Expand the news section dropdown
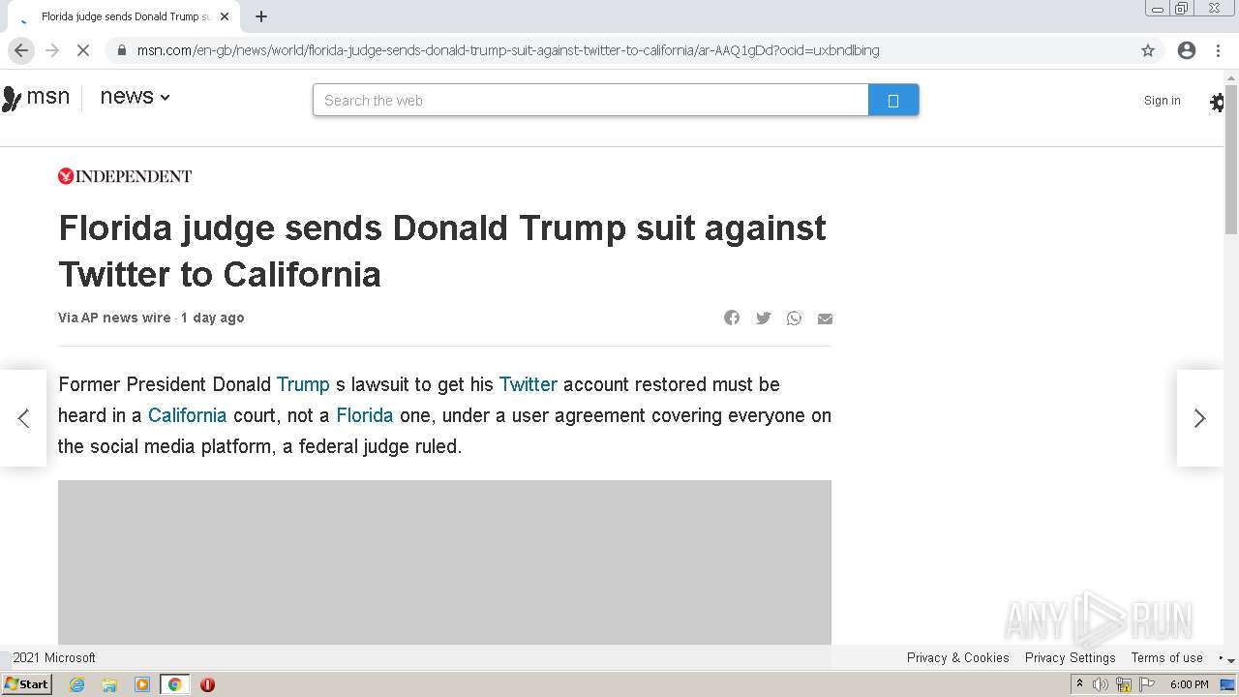Image resolution: width=1239 pixels, height=697 pixels. (x=135, y=97)
